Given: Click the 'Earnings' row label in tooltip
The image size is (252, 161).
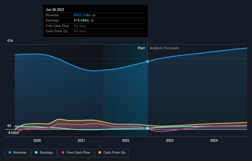Looking at the screenshot, I should (52, 20).
